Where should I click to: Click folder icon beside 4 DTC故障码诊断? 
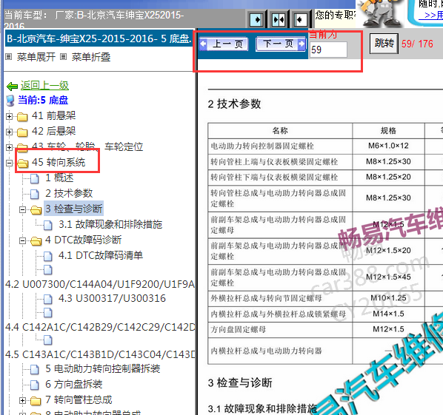(x=36, y=241)
